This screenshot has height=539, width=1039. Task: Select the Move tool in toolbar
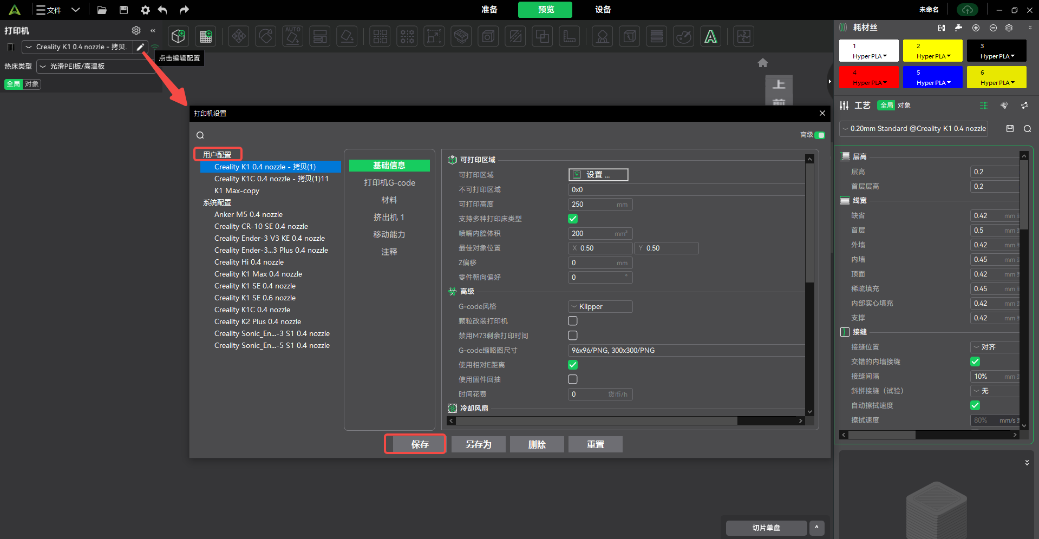239,36
